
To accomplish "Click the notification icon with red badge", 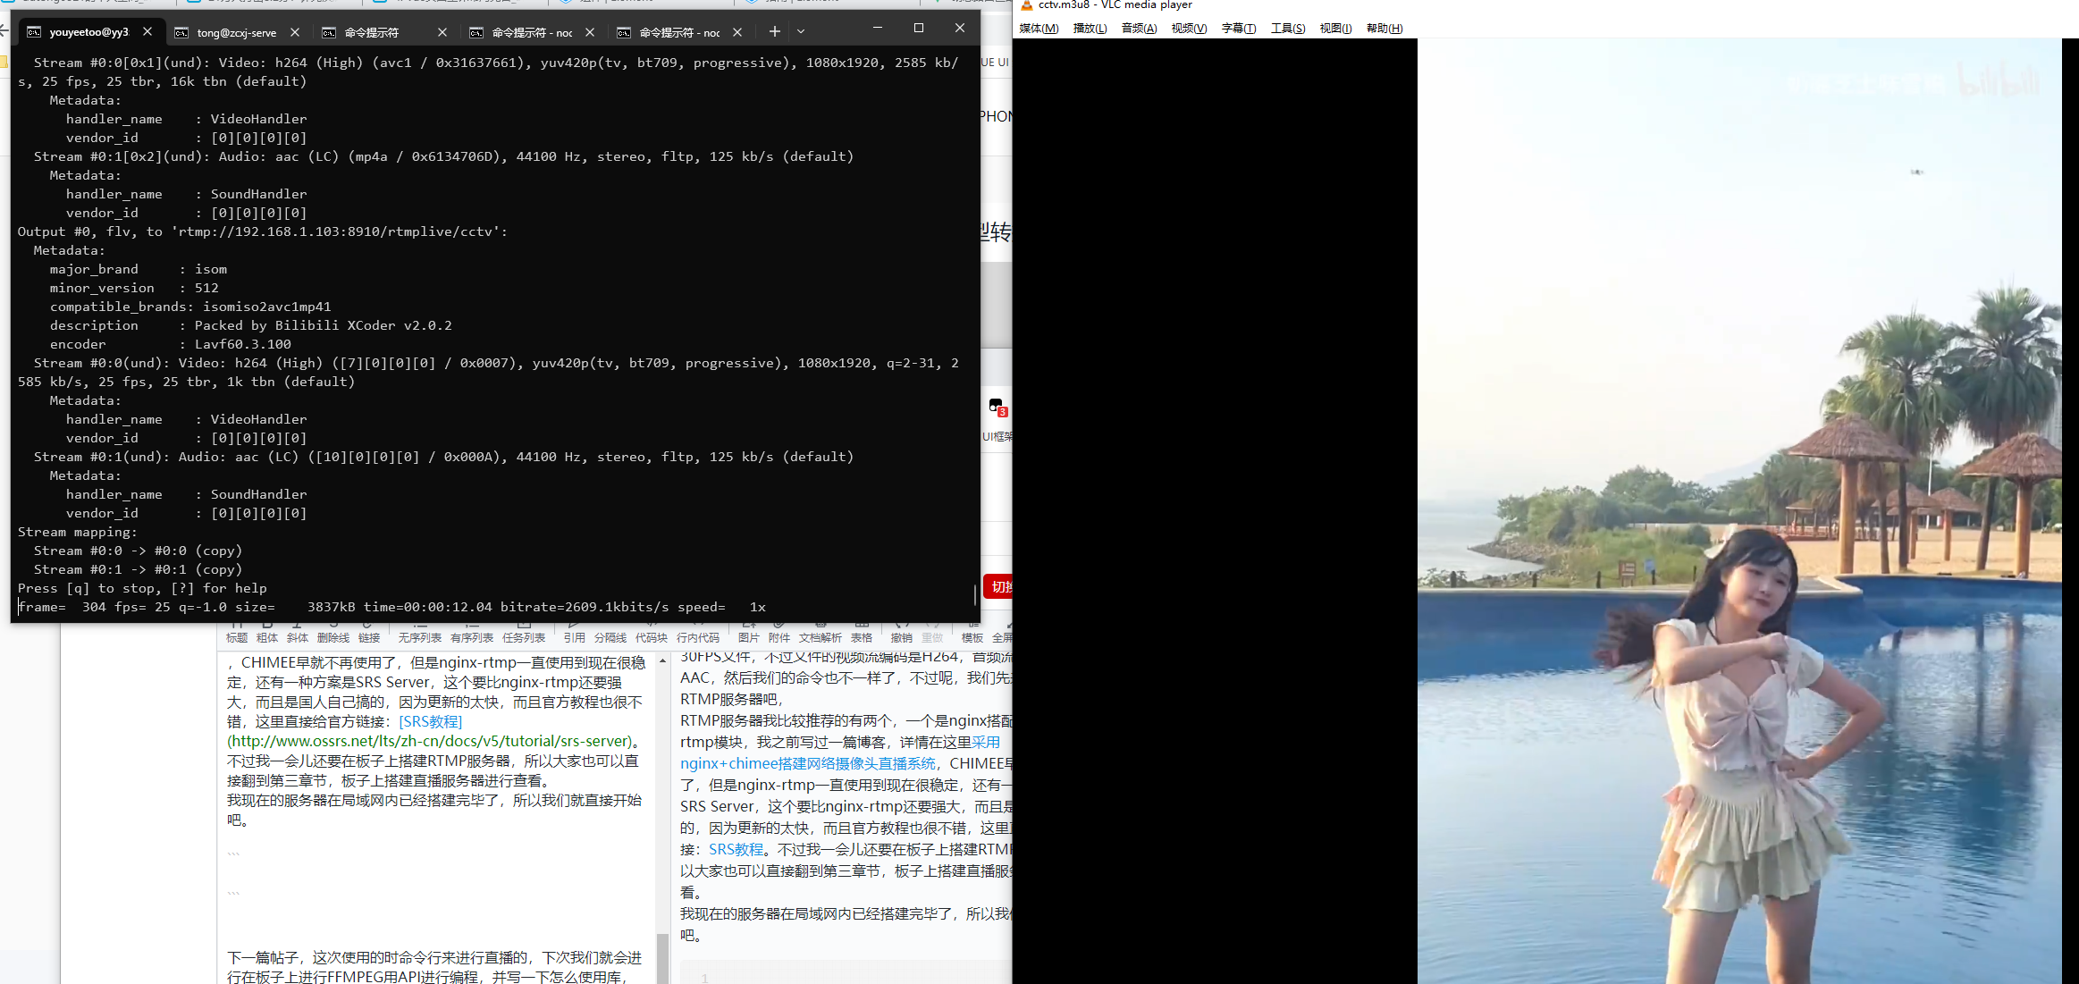I will click(x=997, y=407).
